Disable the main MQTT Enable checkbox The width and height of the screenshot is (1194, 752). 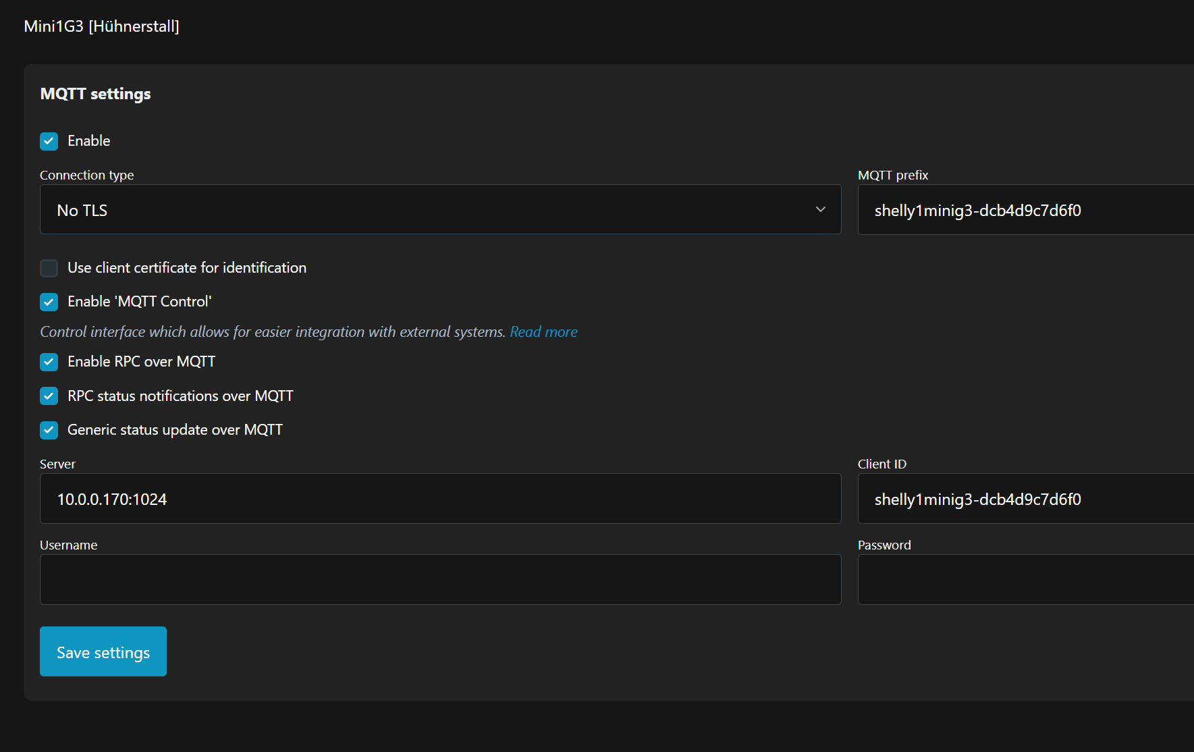(x=49, y=141)
